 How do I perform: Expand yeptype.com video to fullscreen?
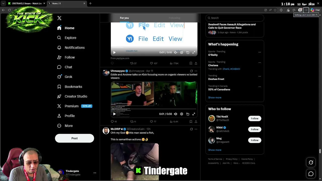(x=194, y=53)
